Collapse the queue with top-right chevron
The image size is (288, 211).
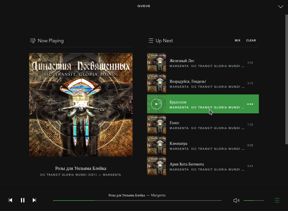coord(280,7)
